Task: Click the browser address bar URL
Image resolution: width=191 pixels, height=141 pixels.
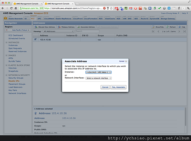Action: pyautogui.click(x=73, y=8)
